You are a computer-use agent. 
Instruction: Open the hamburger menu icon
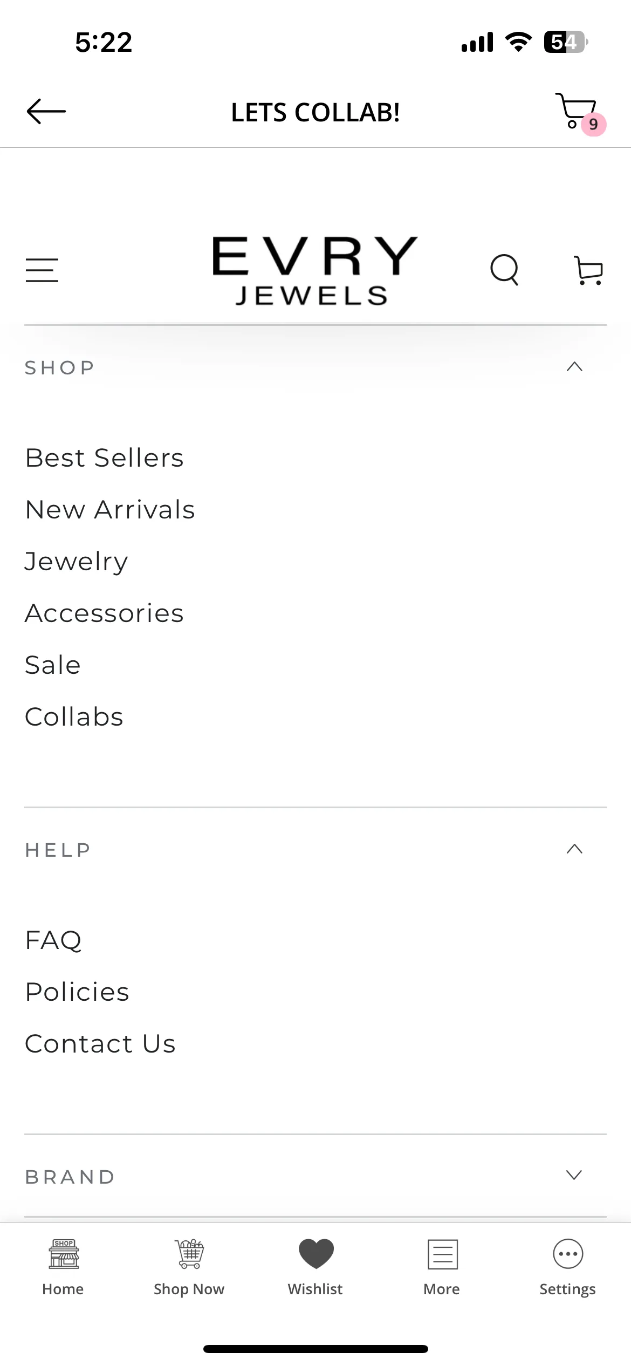42,270
